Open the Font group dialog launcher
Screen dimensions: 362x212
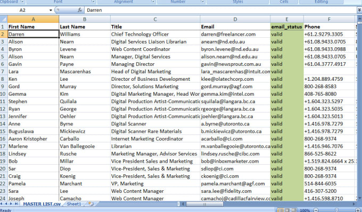tap(93, 2)
